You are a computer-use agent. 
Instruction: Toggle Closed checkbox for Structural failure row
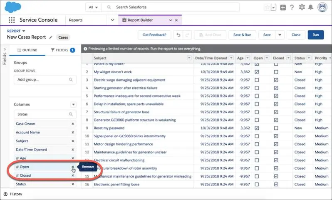tap(276, 112)
